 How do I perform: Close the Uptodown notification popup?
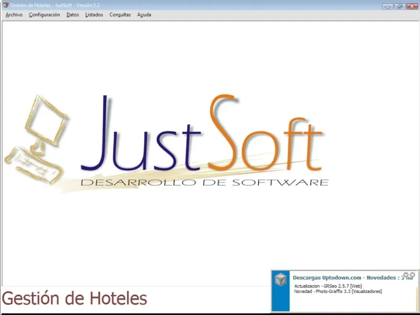coord(413,275)
